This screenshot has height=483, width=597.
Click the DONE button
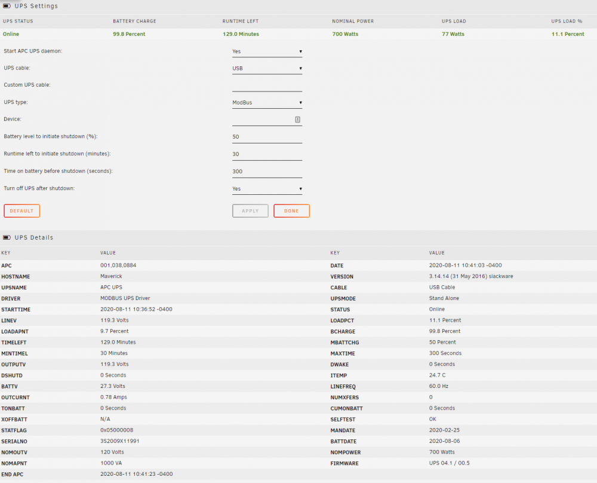coord(292,211)
